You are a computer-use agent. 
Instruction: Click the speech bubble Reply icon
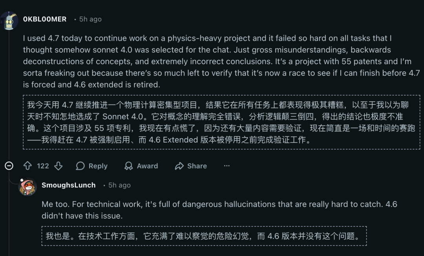click(x=80, y=166)
